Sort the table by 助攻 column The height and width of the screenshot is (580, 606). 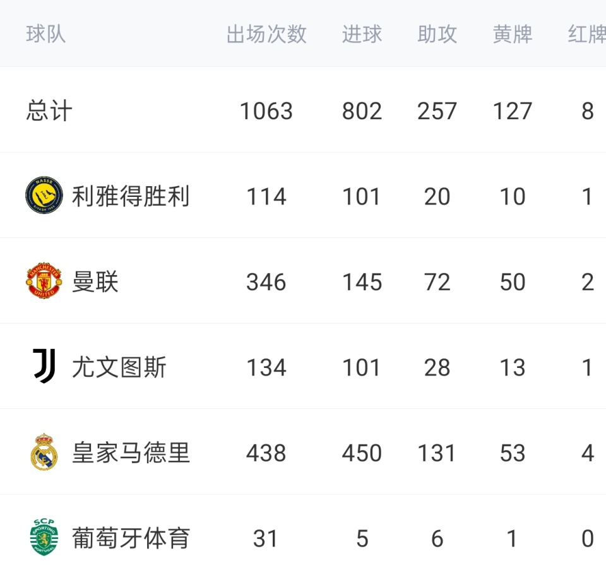tap(437, 35)
